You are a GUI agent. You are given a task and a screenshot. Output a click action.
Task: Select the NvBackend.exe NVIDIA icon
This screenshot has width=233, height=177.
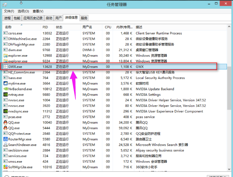coord(5,89)
